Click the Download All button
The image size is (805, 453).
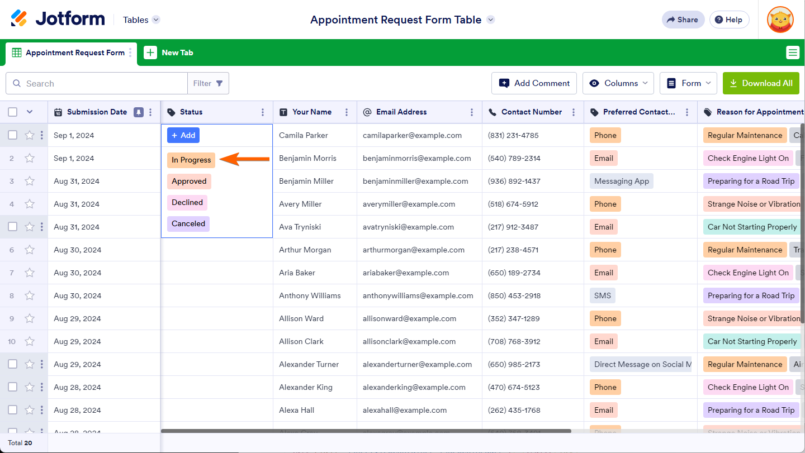760,83
